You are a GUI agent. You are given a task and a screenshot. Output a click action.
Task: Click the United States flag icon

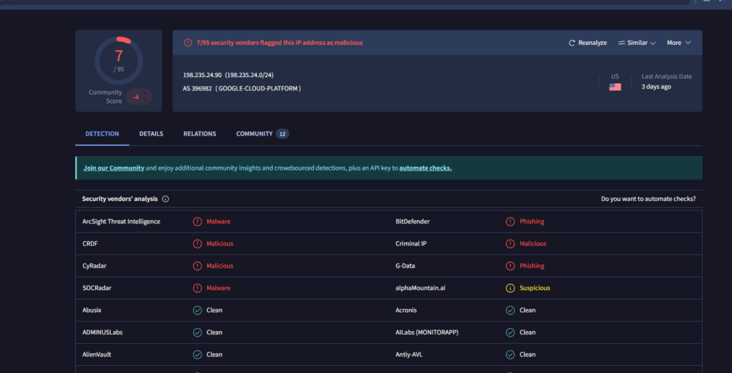(615, 87)
